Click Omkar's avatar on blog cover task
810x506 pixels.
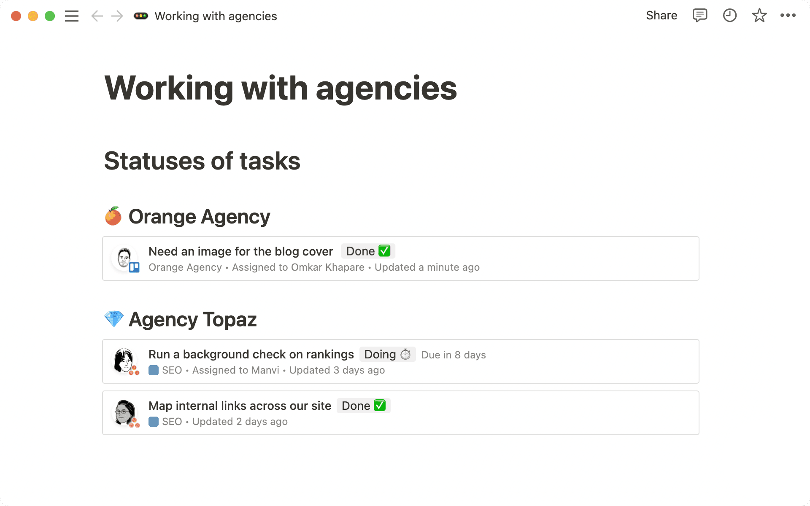tap(124, 258)
